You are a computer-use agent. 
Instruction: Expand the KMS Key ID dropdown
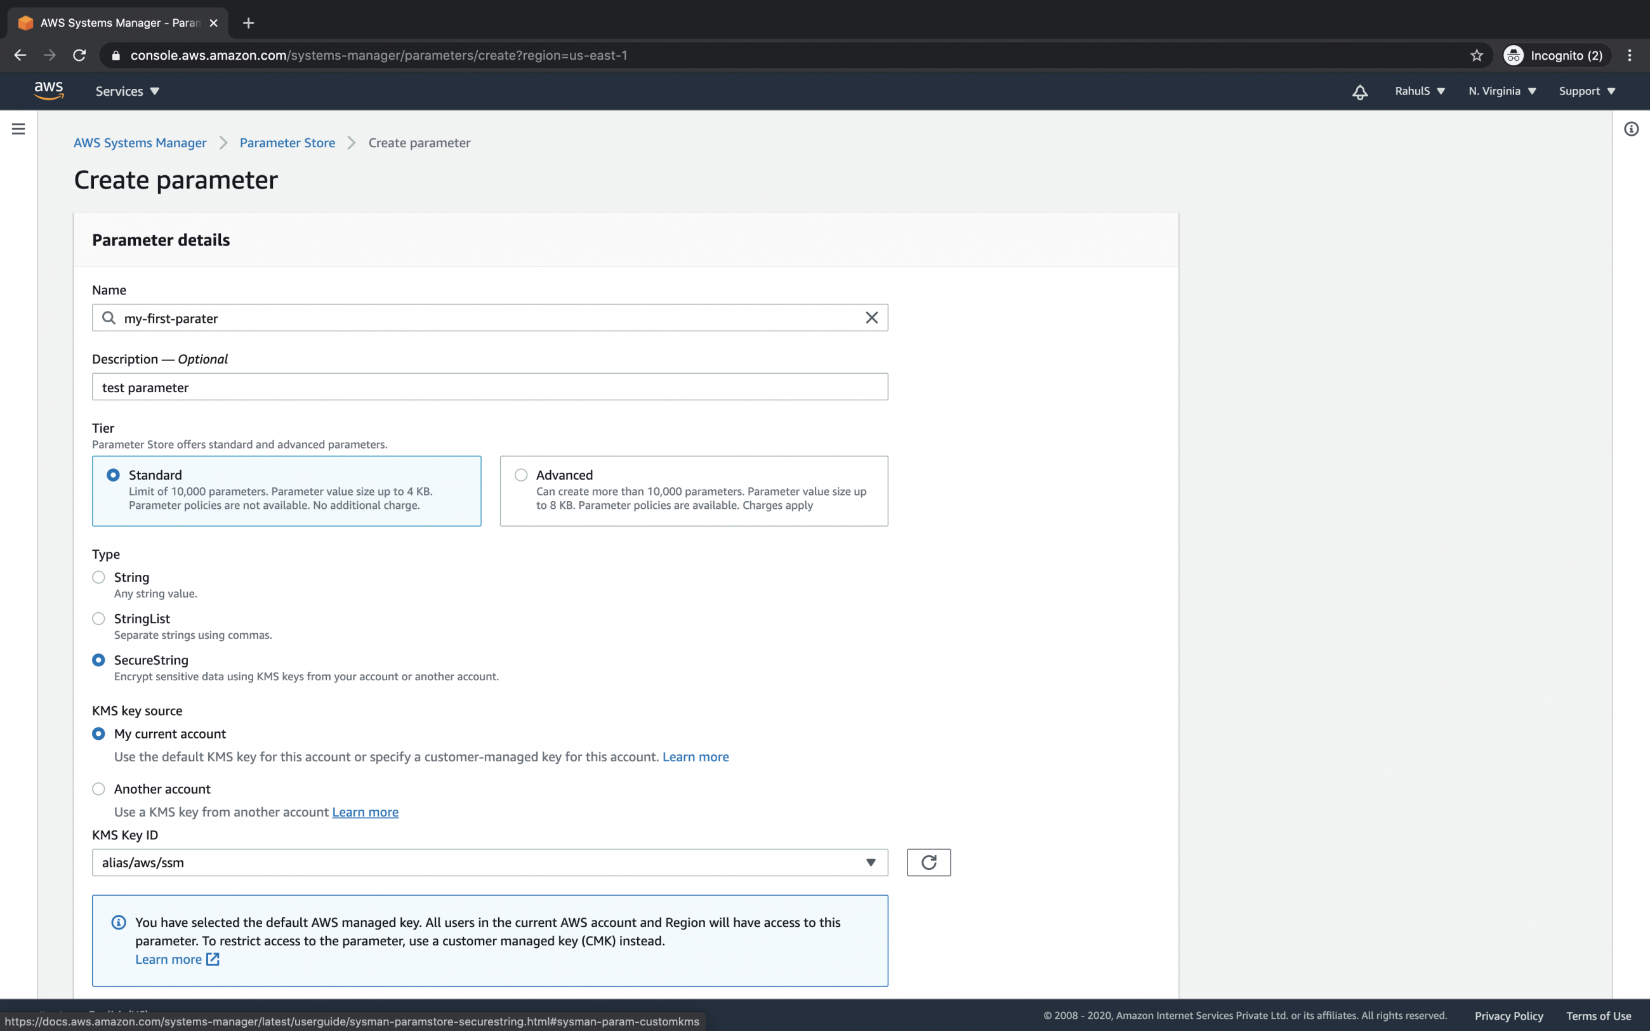[870, 863]
